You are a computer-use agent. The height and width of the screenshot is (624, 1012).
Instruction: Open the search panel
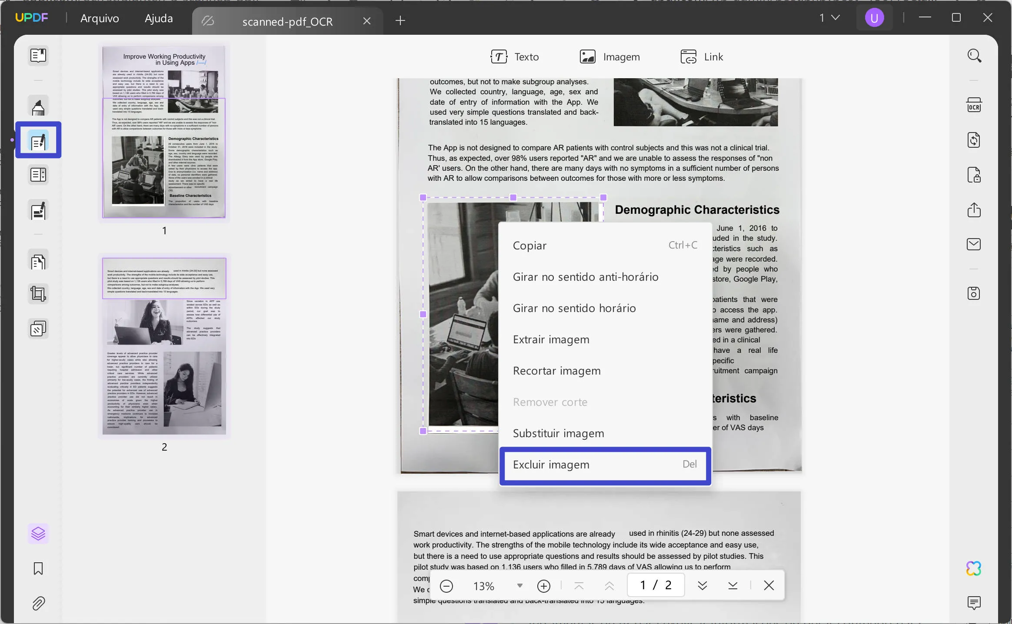point(974,56)
